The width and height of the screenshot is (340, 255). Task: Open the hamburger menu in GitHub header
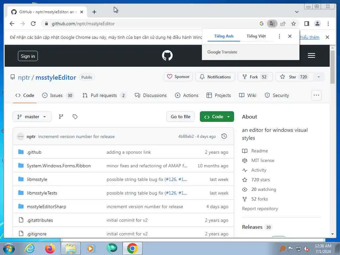coord(311,55)
